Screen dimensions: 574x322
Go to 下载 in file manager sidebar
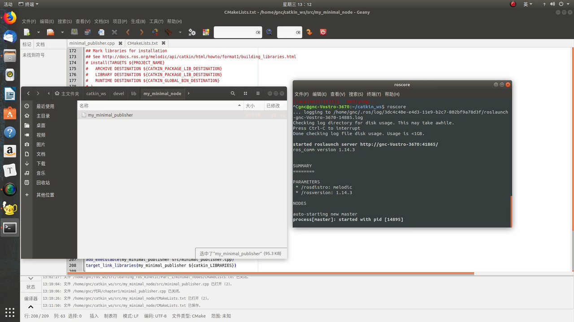coord(41,164)
